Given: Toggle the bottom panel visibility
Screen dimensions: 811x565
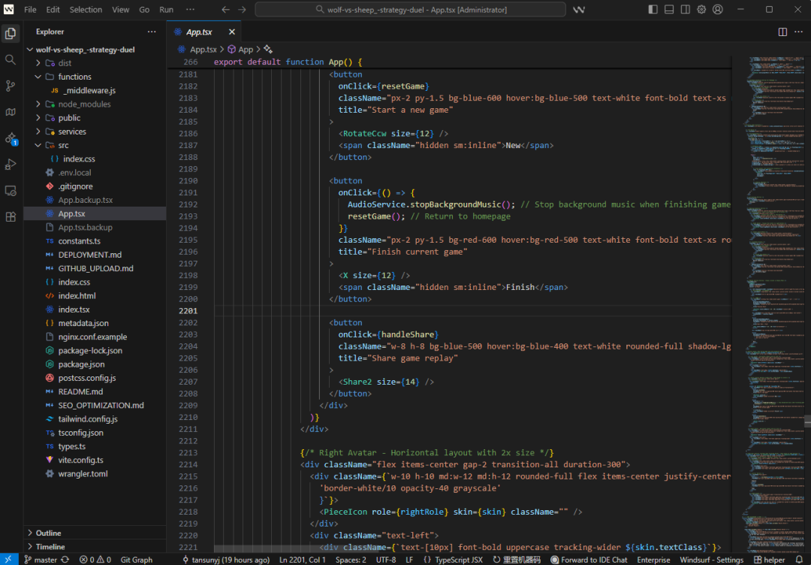Looking at the screenshot, I should tap(669, 10).
